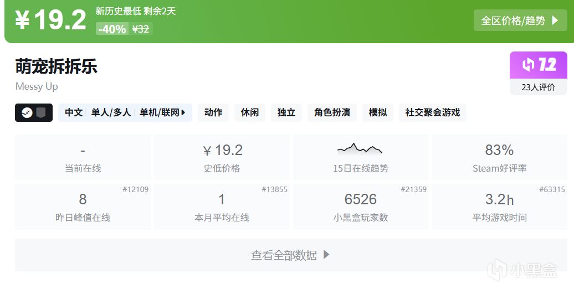Click the 本月平均在线 value 1
This screenshot has width=574, height=289.
pos(222,199)
